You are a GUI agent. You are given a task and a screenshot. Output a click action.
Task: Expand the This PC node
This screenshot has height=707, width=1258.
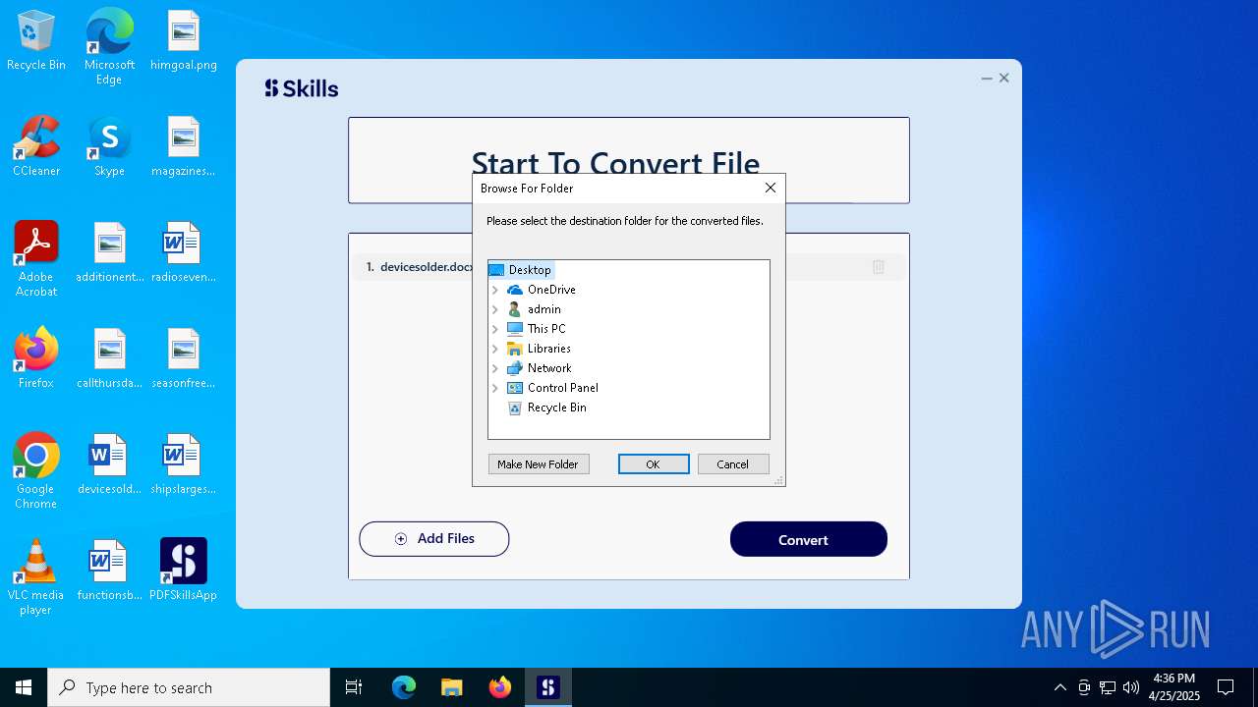click(495, 329)
